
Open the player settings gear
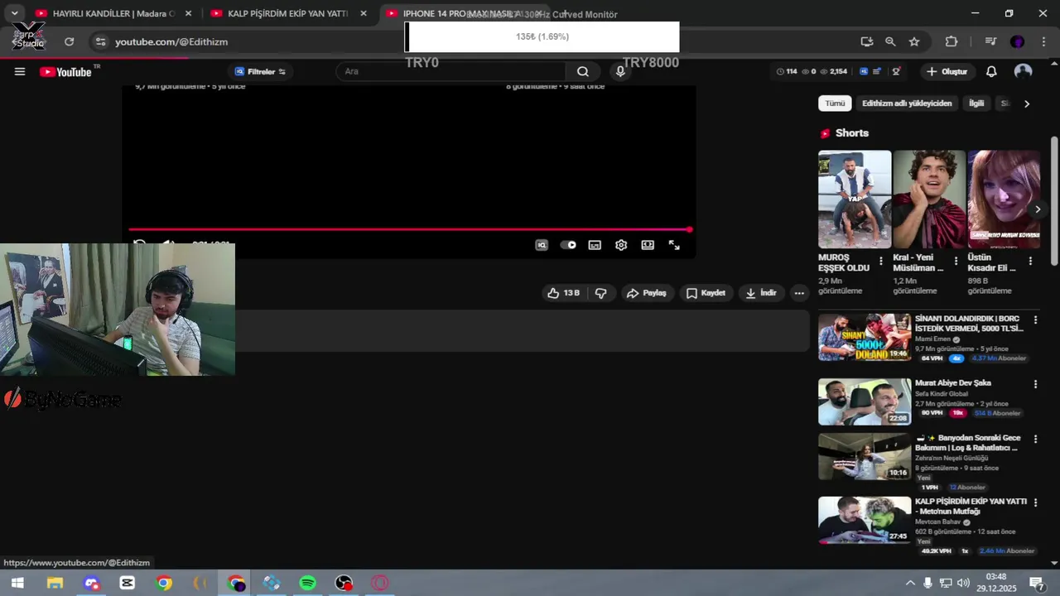621,245
